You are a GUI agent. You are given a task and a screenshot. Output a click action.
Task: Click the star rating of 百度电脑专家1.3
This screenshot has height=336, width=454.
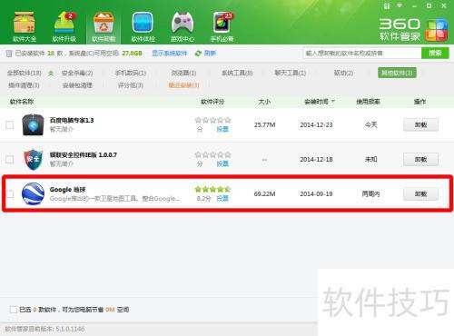[x=212, y=120]
